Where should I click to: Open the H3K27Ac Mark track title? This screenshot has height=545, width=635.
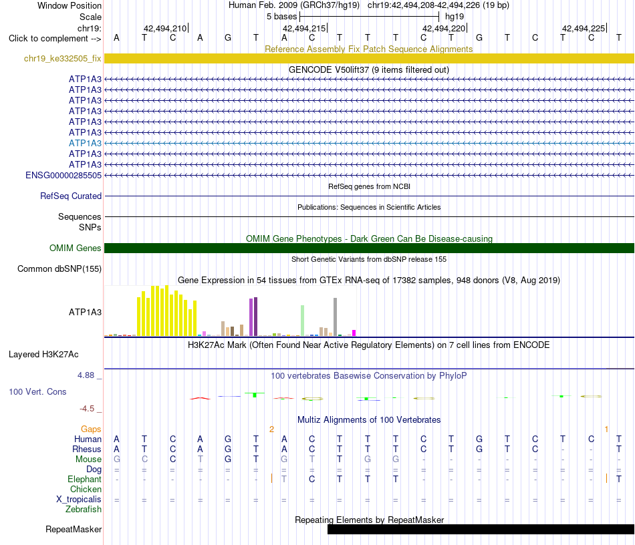[369, 345]
